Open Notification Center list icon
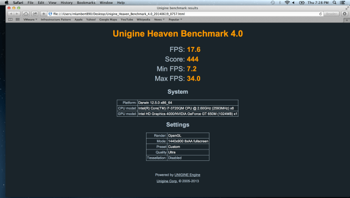This screenshot has width=350, height=198. click(342, 3)
